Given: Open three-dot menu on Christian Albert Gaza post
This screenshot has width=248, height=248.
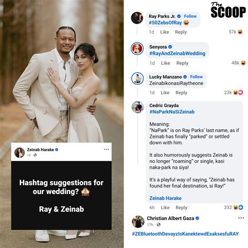Looking at the screenshot, I should 241,218.
